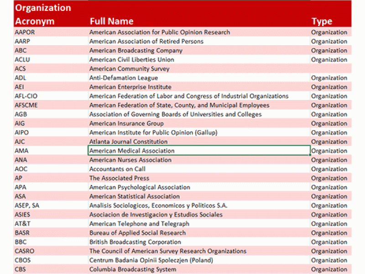Select 'Analisis Sociologicos, Economicos y Politicos S.A.' cell

199,205
